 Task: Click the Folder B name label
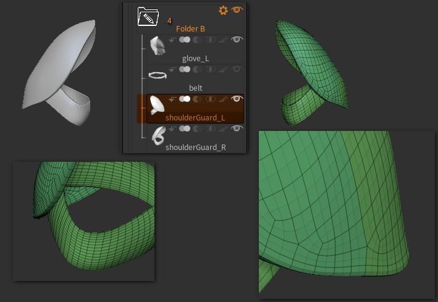point(190,29)
